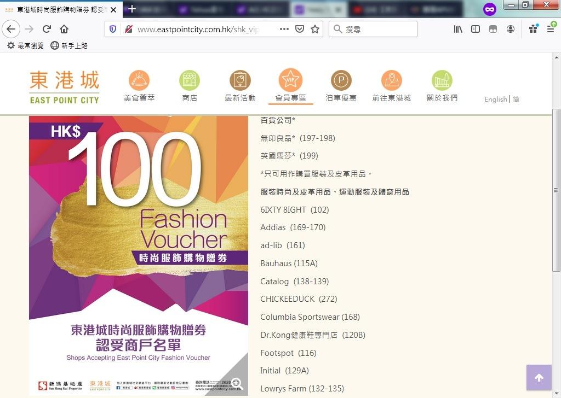The height and width of the screenshot is (398, 561).
Task: Open 最常瀏覽 bookmarks folder
Action: (25, 45)
